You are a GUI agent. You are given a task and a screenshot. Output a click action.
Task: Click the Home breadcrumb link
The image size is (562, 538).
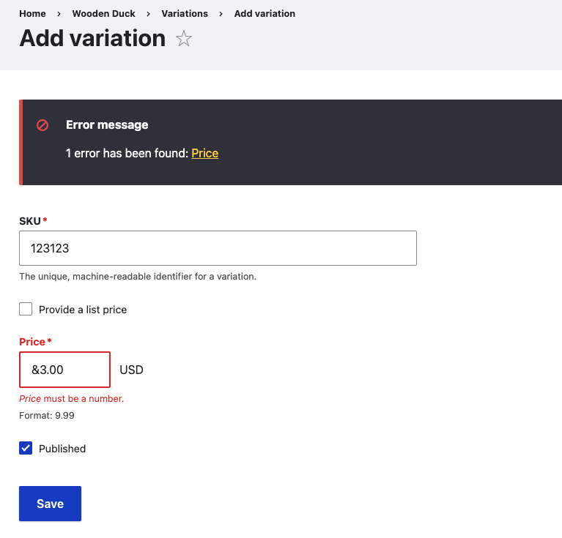(x=33, y=14)
